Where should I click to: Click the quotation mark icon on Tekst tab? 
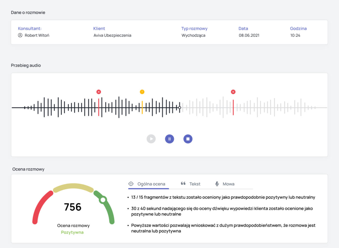coord(183,183)
